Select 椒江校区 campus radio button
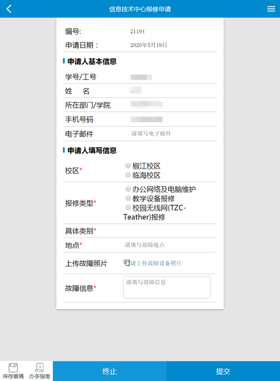 click(128, 166)
